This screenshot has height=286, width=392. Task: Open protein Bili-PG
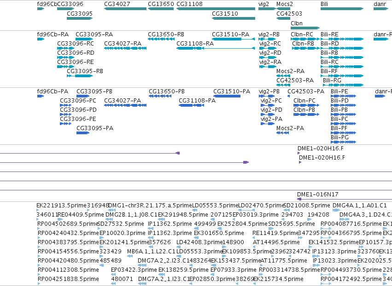tap(339, 137)
